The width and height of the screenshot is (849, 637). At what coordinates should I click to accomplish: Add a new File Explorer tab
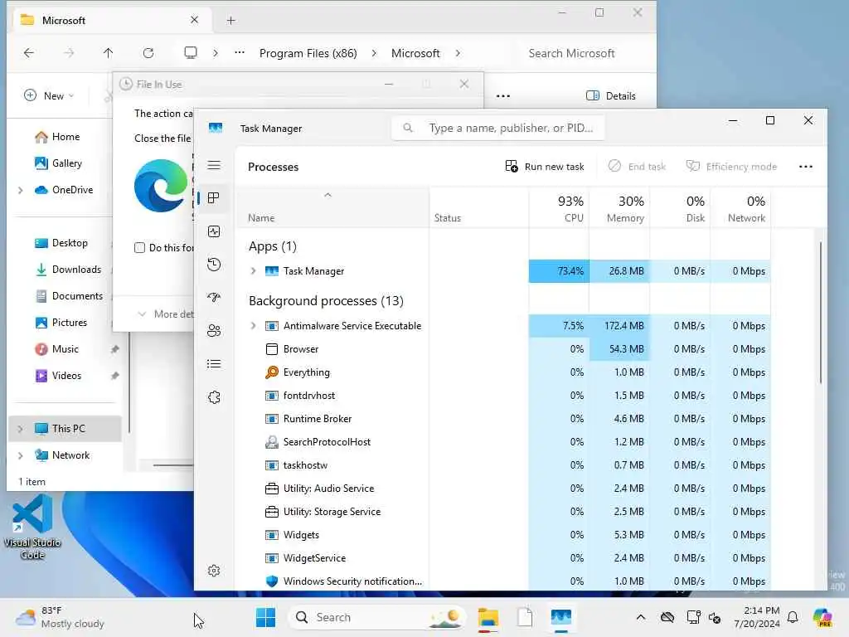(x=231, y=21)
